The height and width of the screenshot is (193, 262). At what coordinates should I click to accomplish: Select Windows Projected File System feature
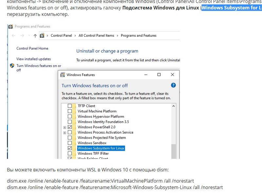coord(102,138)
